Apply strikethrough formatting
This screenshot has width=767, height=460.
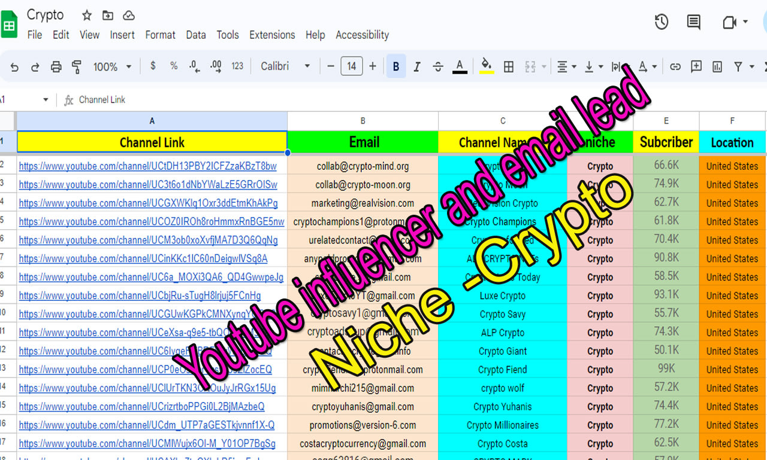coord(438,66)
